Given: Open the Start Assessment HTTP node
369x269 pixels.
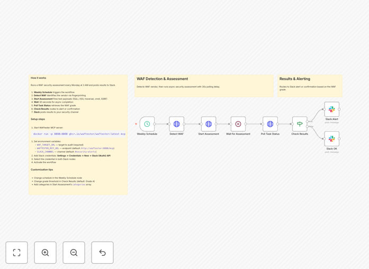Looking at the screenshot, I should [209, 124].
